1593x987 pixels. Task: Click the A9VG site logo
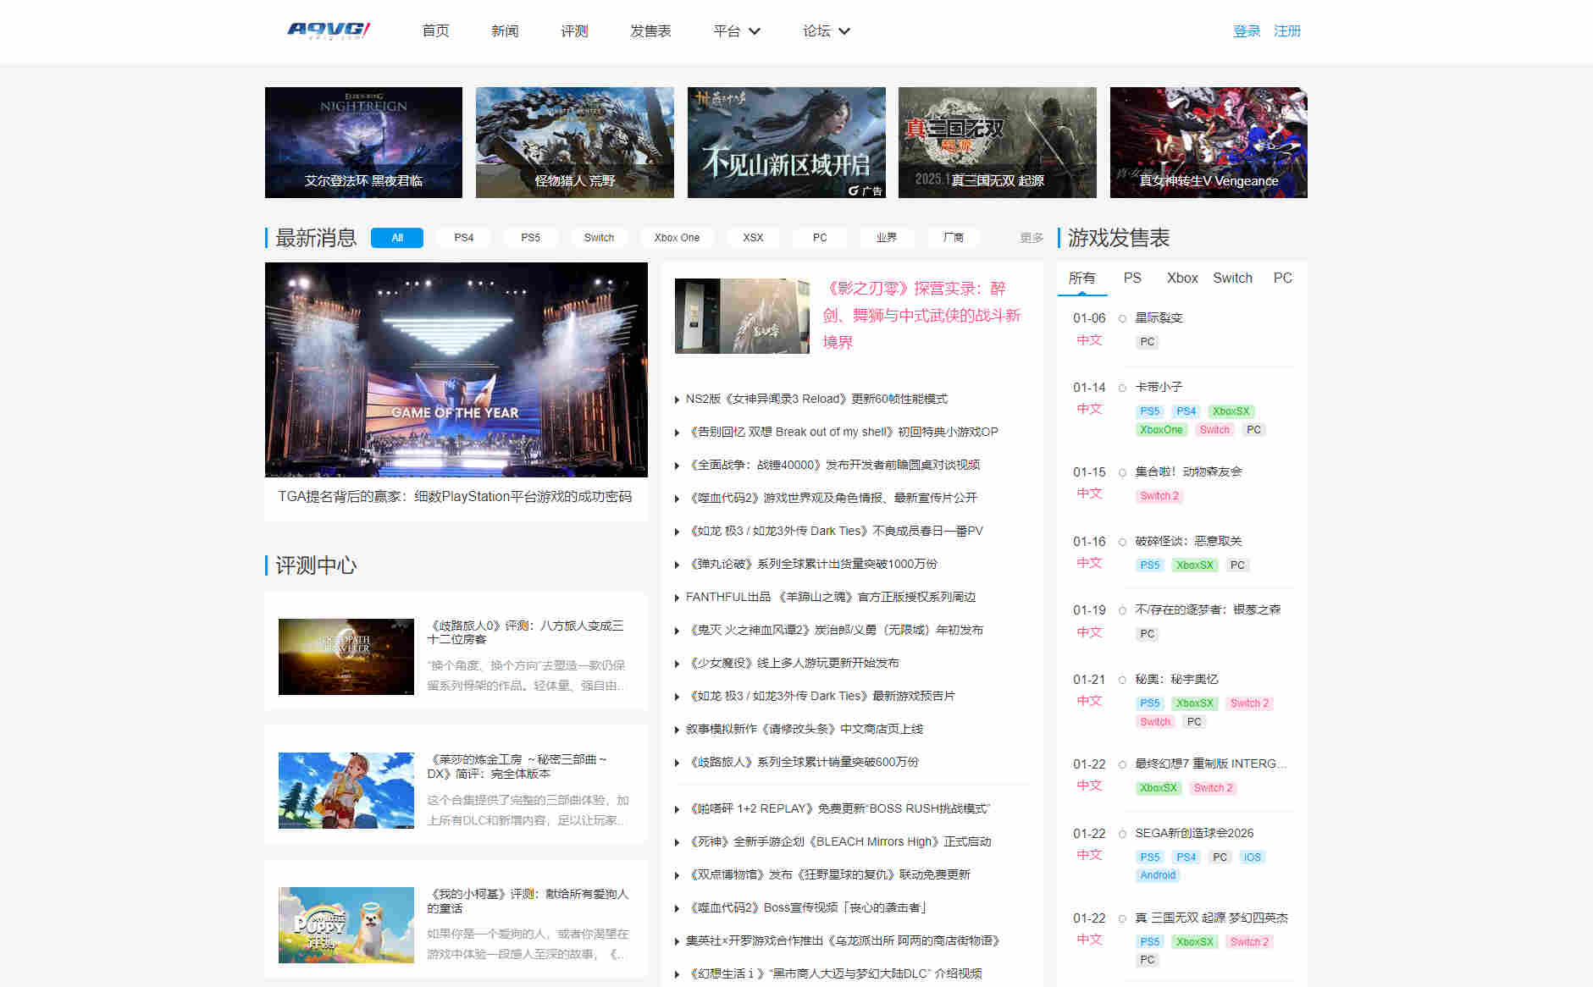tap(329, 30)
